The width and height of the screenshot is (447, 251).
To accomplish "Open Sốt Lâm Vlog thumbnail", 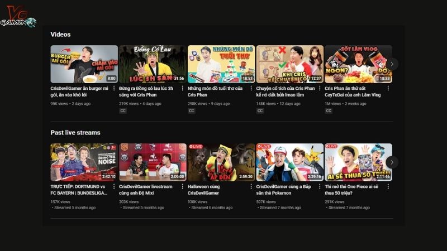I will coord(358,64).
